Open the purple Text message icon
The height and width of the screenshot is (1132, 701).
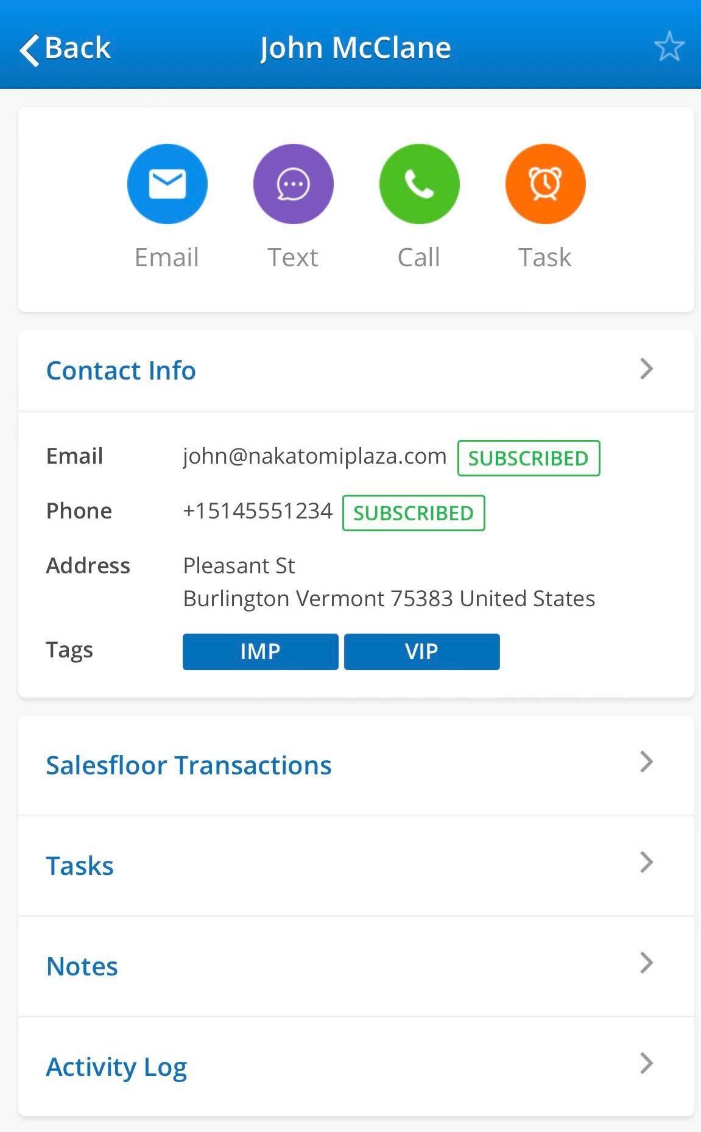[293, 183]
